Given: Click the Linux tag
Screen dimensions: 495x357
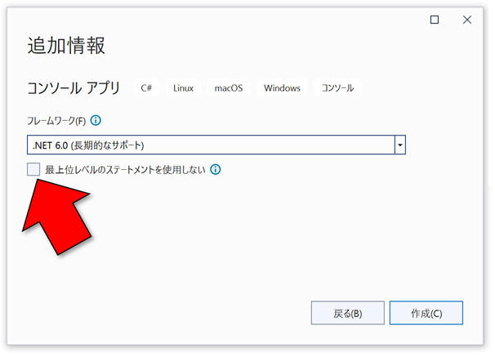Looking at the screenshot, I should [183, 87].
